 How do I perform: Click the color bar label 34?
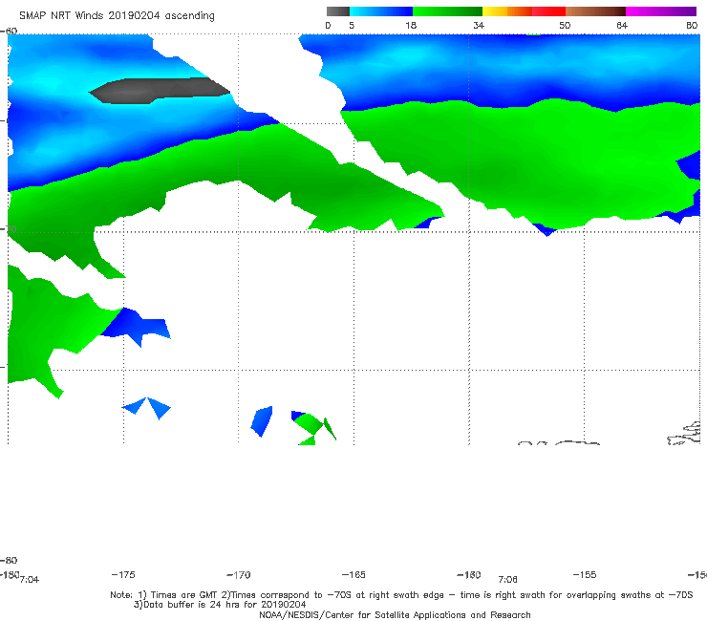point(479,26)
